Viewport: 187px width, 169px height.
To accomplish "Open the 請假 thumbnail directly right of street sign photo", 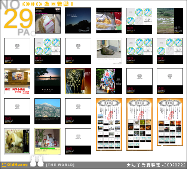I will [140, 81].
